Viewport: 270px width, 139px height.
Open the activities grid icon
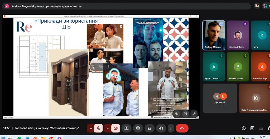pos(261,128)
